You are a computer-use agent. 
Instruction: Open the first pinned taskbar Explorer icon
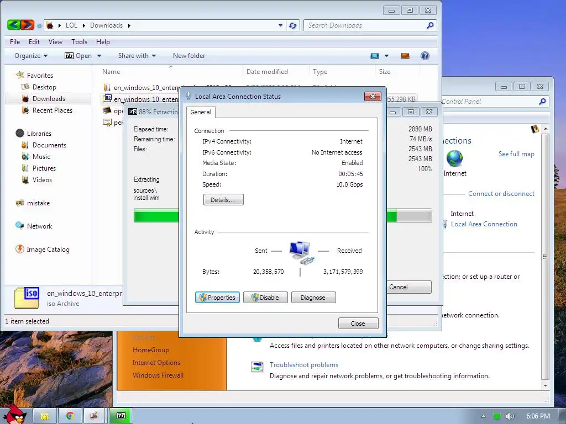[x=44, y=416]
